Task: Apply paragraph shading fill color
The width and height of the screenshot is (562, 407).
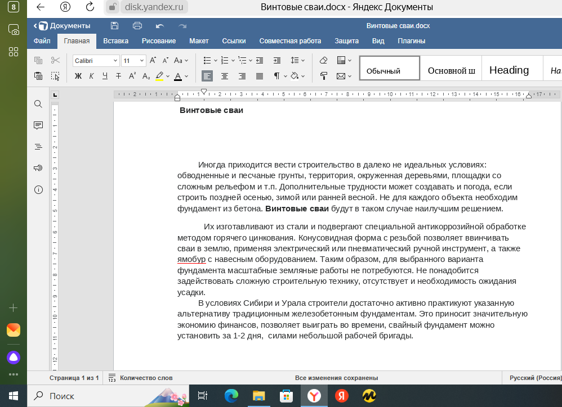Action: click(x=295, y=76)
